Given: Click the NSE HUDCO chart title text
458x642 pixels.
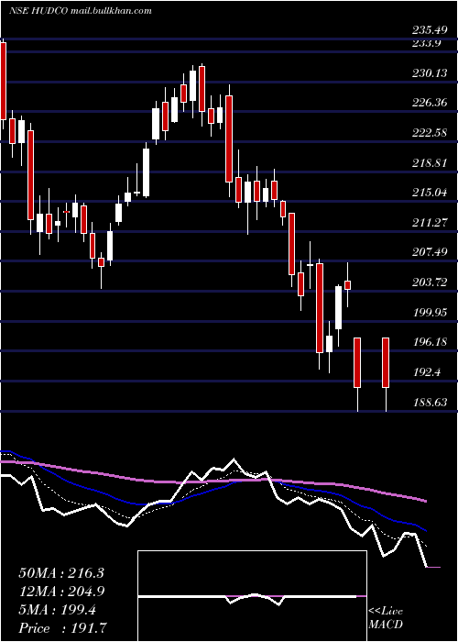Looking at the screenshot, I should point(81,11).
